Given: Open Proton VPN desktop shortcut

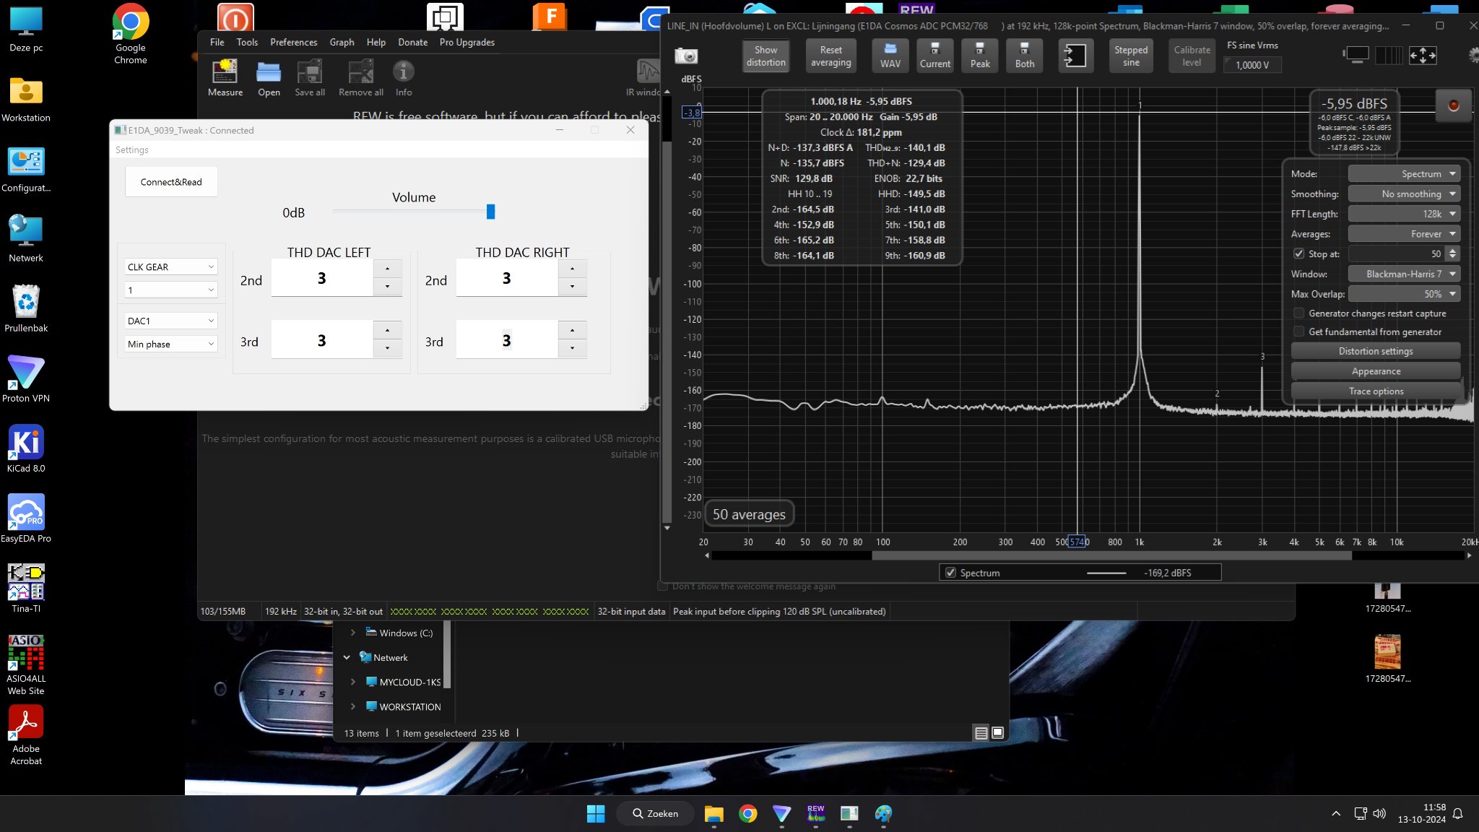Looking at the screenshot, I should (26, 378).
